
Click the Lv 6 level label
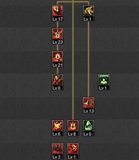[x=57, y=134]
